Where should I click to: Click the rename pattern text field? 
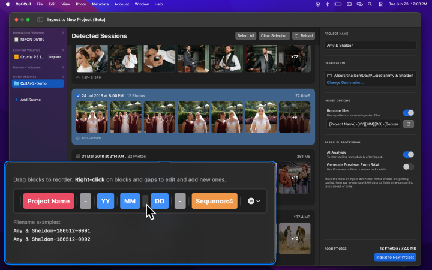364,124
